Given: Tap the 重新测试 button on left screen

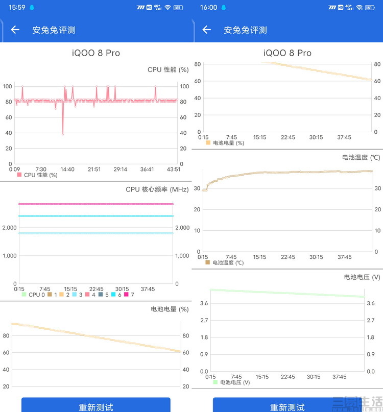Looking at the screenshot, I should tap(96, 405).
